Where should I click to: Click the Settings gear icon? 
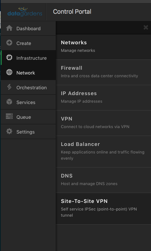9,131
